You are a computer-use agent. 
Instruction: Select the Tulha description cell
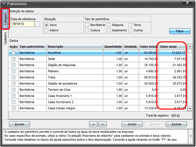tap(75, 77)
